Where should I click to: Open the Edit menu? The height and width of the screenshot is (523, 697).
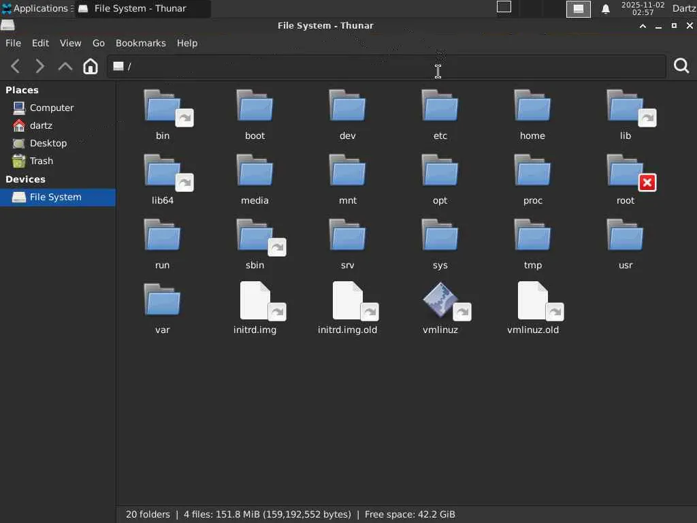pos(40,43)
